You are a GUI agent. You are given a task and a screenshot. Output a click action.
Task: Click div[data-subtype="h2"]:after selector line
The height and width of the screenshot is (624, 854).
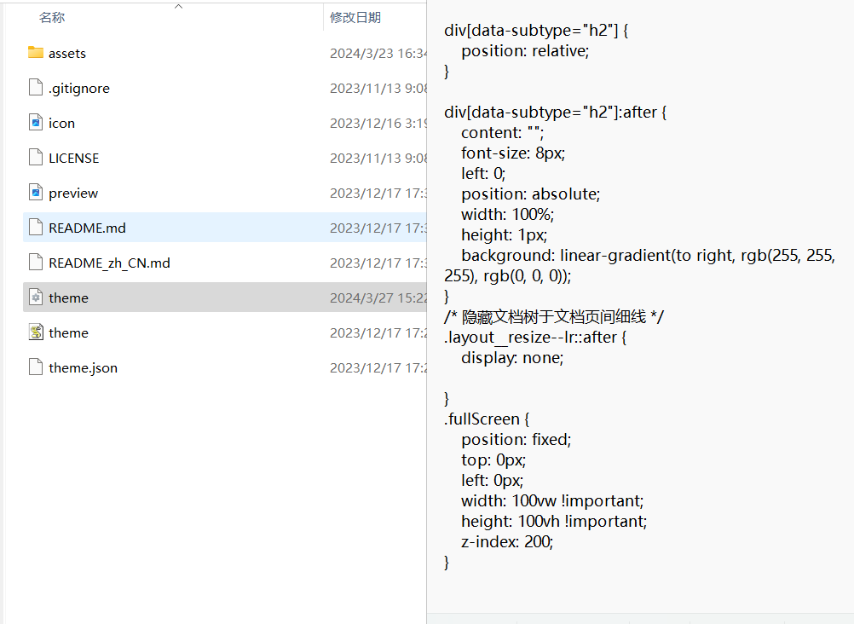[555, 113]
